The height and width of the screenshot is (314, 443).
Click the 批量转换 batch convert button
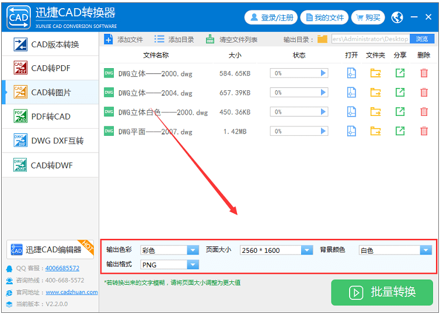pyautogui.click(x=382, y=292)
